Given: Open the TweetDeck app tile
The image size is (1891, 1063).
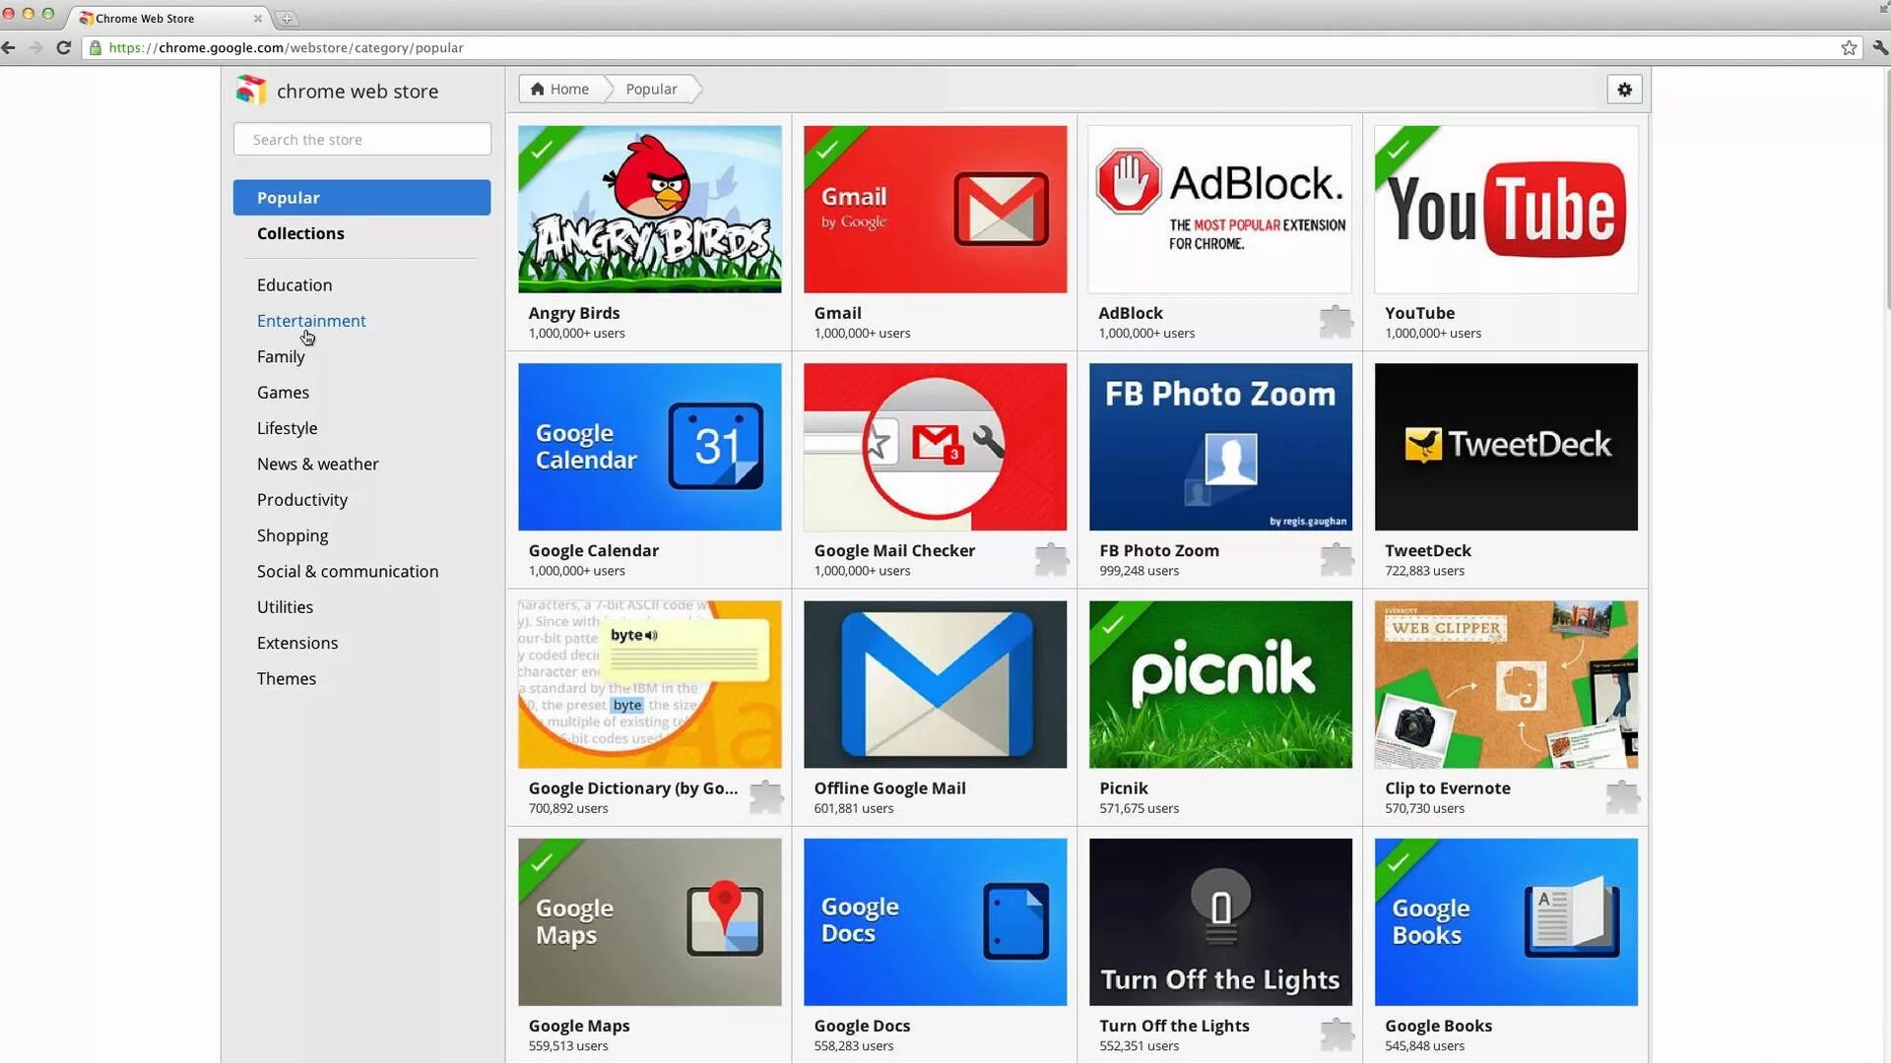Looking at the screenshot, I should point(1505,448).
